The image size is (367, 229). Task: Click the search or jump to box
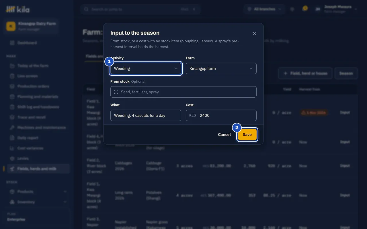click(x=140, y=9)
